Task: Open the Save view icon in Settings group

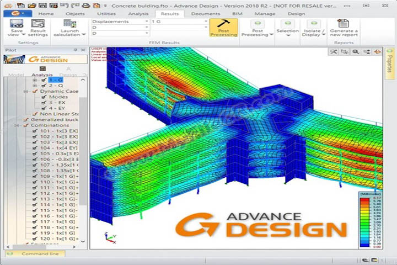Action: click(17, 24)
